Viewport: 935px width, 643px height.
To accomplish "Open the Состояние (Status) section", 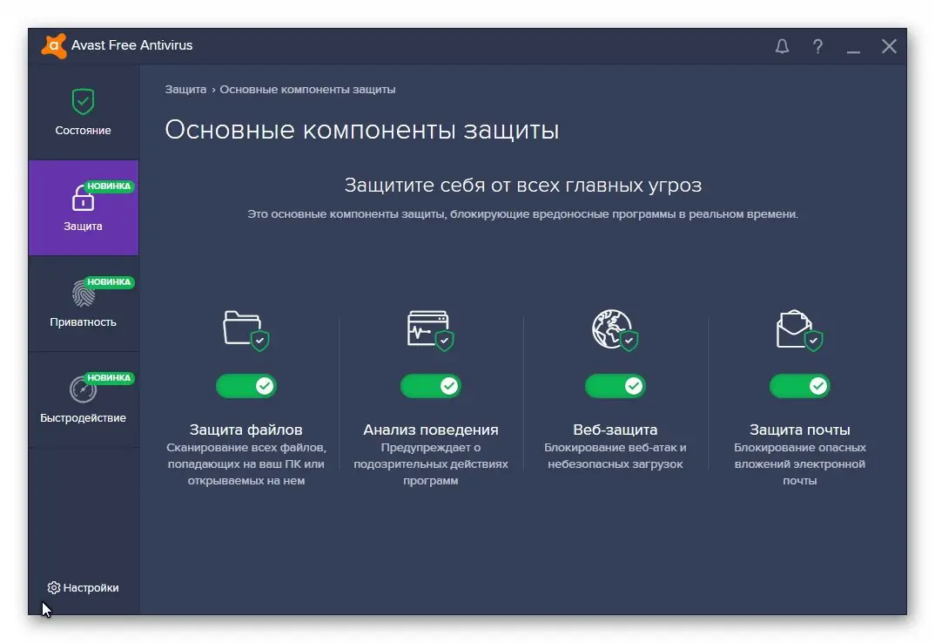I will [x=83, y=112].
